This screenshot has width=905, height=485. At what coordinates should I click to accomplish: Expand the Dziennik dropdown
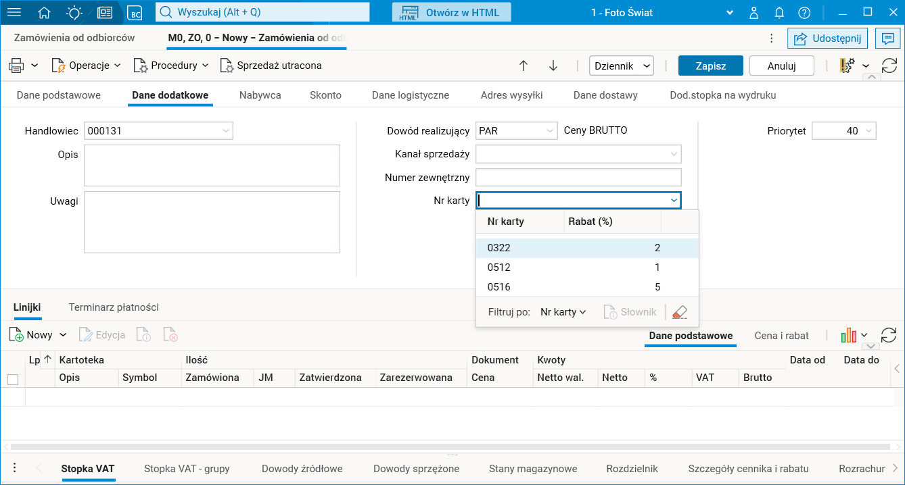click(622, 66)
